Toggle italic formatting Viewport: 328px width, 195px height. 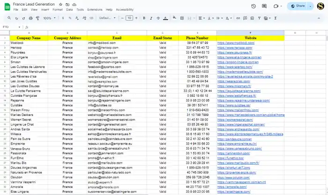click(151, 18)
